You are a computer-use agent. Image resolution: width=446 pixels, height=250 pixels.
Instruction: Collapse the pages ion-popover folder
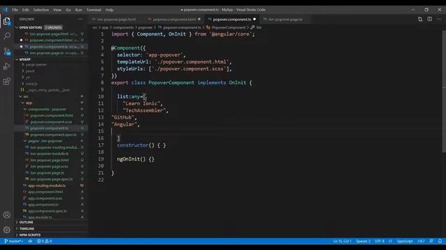pyautogui.click(x=45, y=141)
